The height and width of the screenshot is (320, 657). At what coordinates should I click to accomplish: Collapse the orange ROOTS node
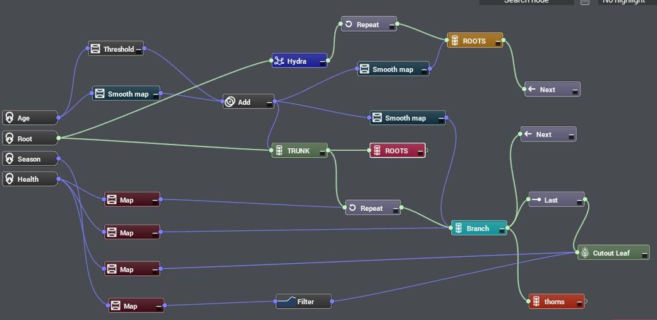[498, 43]
